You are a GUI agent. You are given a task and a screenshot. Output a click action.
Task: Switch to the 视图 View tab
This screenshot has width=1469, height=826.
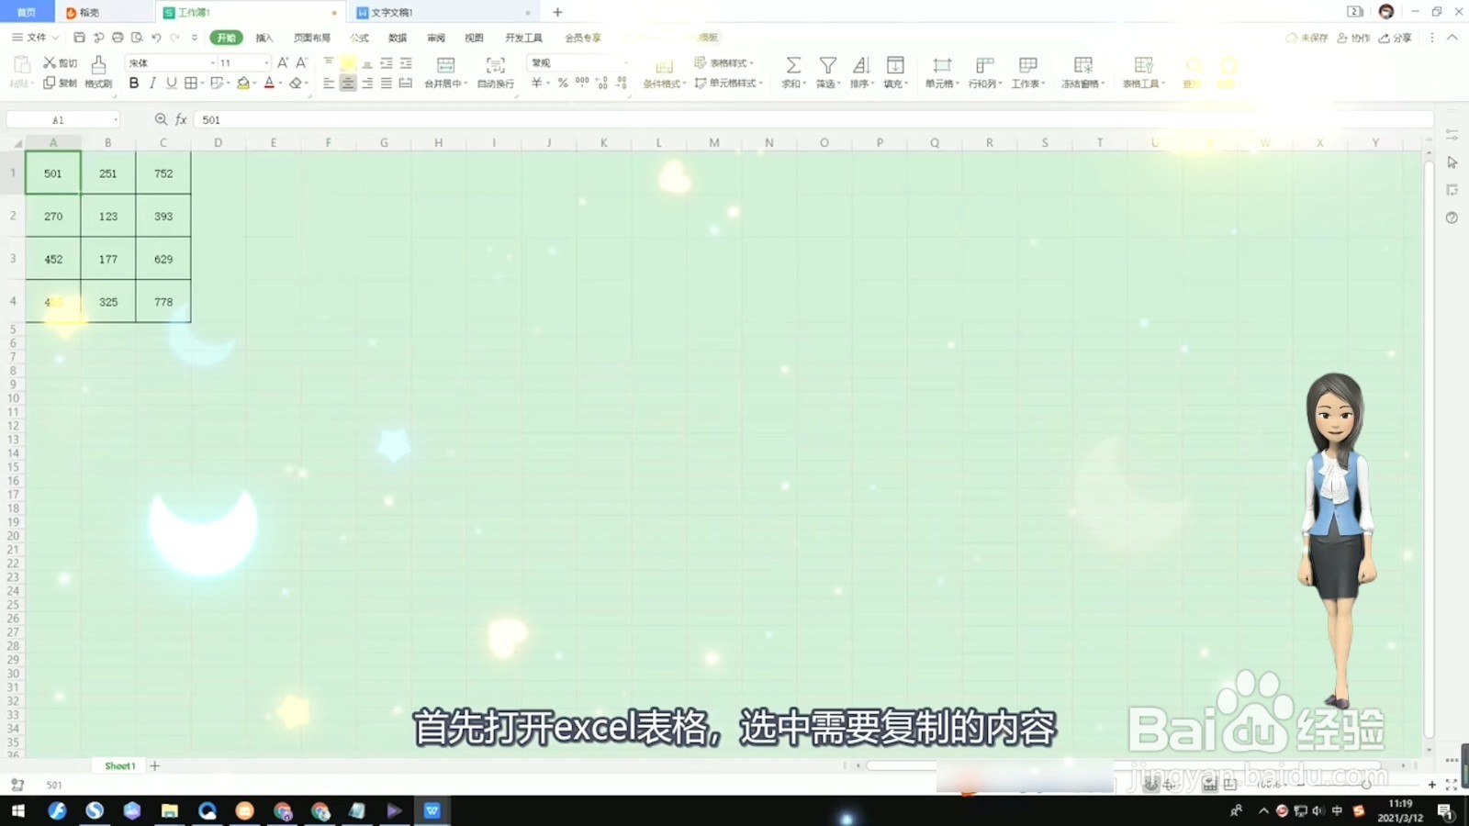point(474,38)
